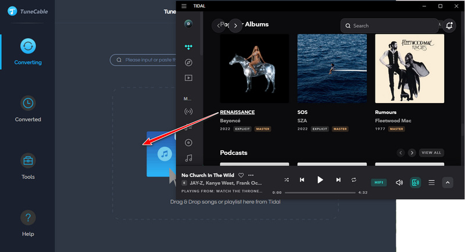Navigate back in TIDAL
The width and height of the screenshot is (465, 252).
[x=219, y=26]
